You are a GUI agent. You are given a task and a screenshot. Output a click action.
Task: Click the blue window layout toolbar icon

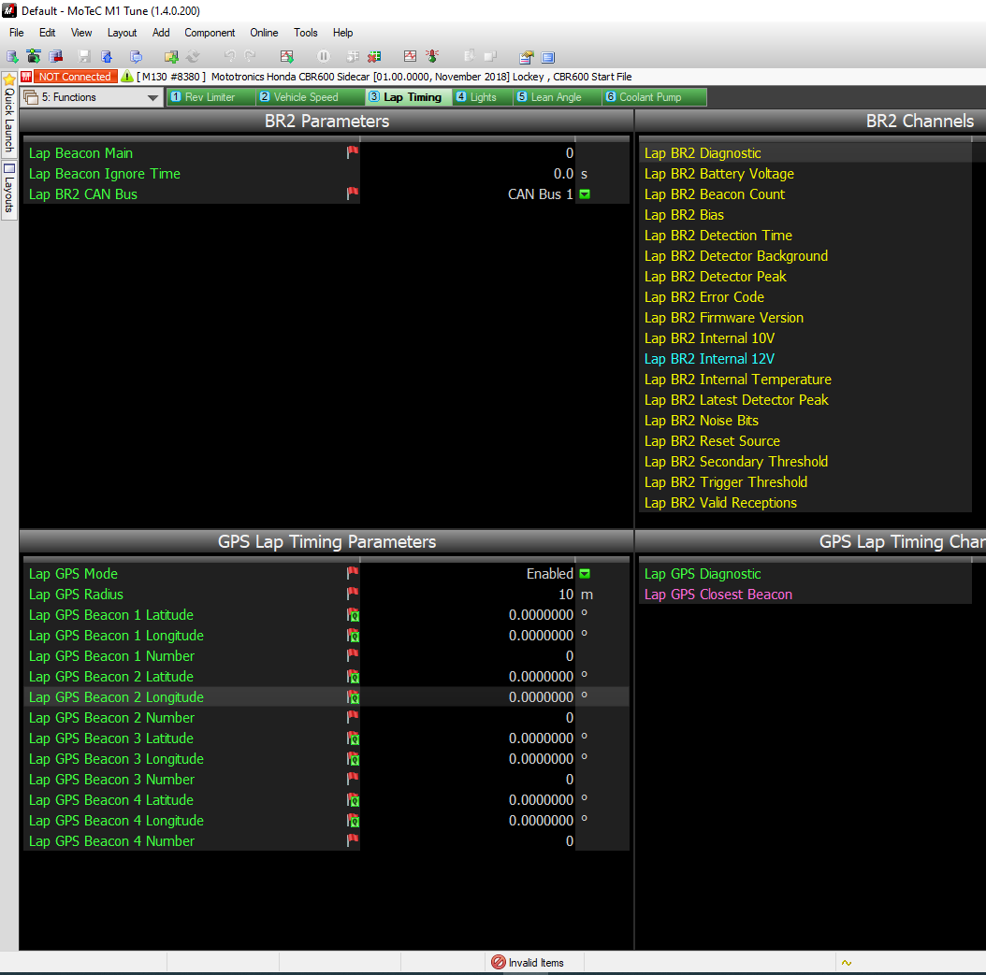pyautogui.click(x=547, y=57)
